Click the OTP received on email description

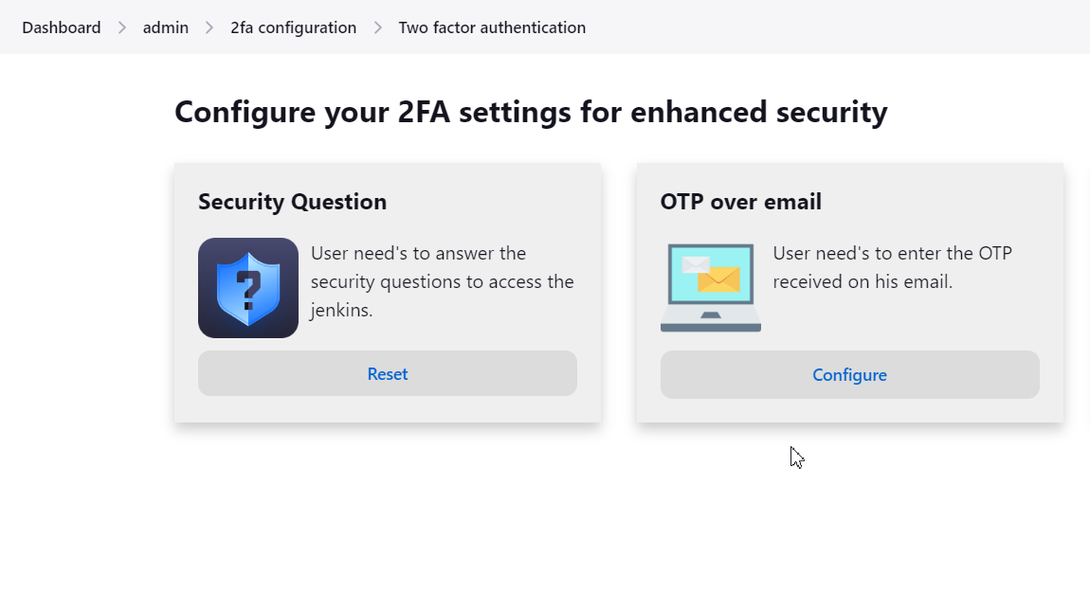[x=892, y=267]
